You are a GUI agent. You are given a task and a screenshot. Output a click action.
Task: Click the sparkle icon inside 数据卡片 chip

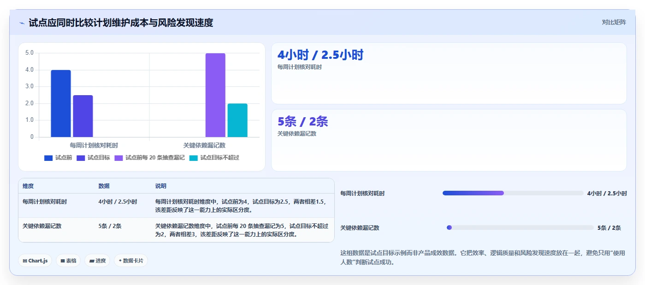click(x=120, y=261)
